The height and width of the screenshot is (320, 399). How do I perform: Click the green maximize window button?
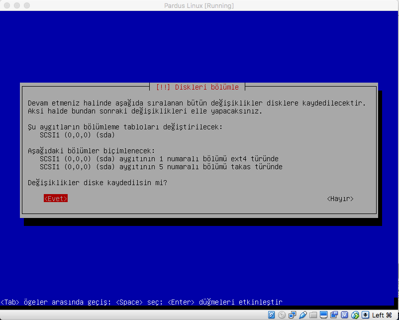26,5
